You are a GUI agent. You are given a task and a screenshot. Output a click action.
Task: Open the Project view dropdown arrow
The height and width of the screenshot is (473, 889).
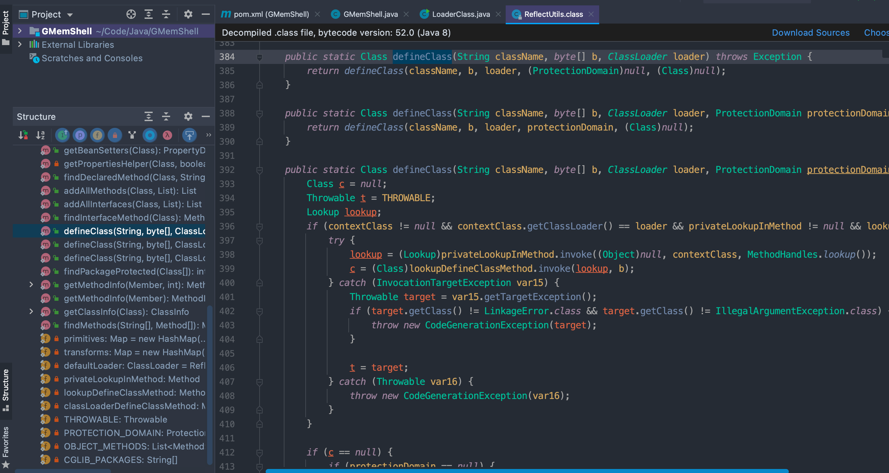[70, 15]
